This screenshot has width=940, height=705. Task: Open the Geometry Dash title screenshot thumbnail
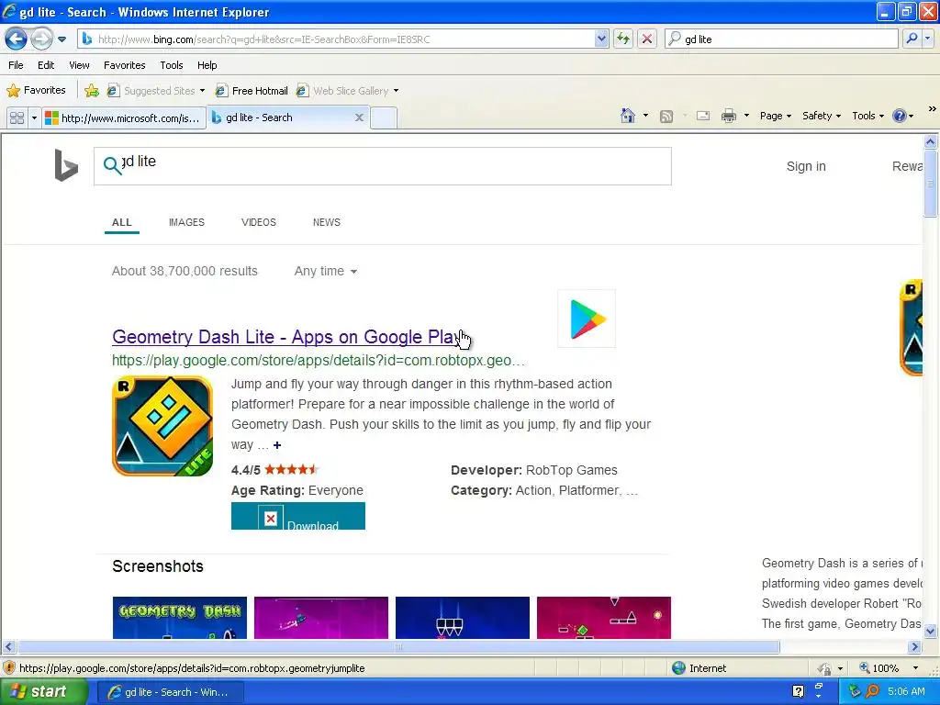(179, 618)
